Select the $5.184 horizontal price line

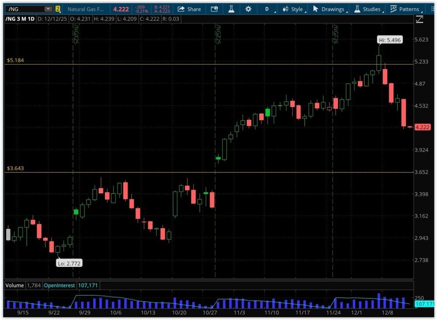pos(175,65)
